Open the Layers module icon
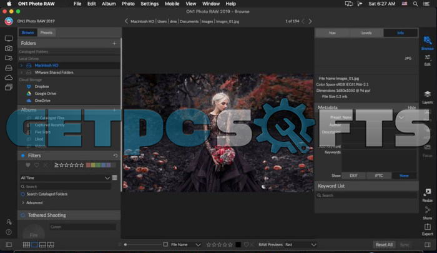This screenshot has width=437, height=253. point(427,97)
